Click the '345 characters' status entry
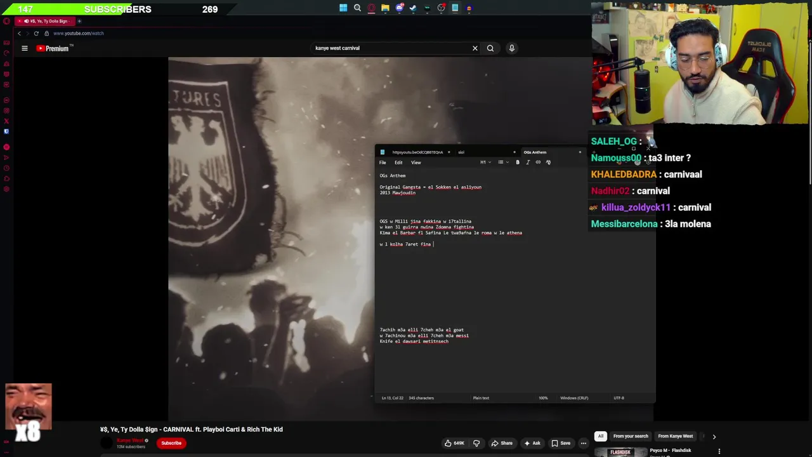Image resolution: width=812 pixels, height=457 pixels. pyautogui.click(x=421, y=398)
